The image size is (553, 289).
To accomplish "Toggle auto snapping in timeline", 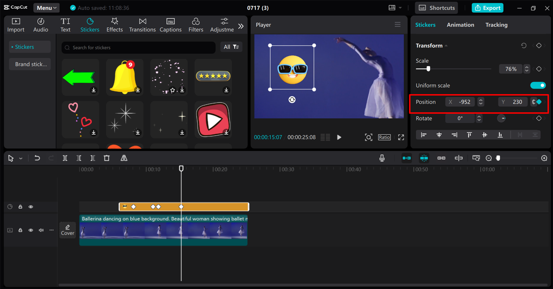I will (424, 158).
